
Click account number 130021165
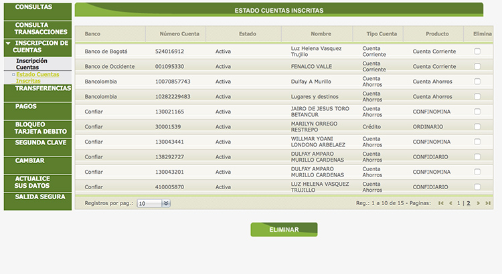click(x=169, y=112)
